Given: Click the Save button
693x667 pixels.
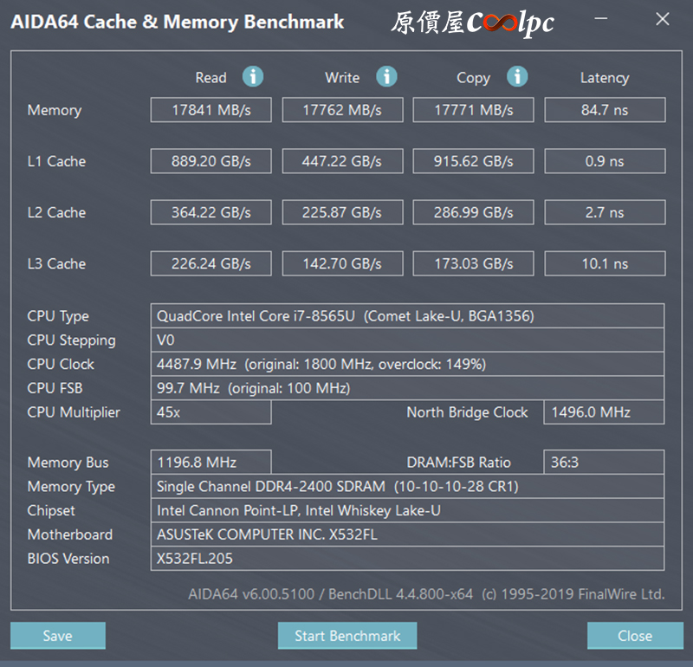Looking at the screenshot, I should pos(58,636).
